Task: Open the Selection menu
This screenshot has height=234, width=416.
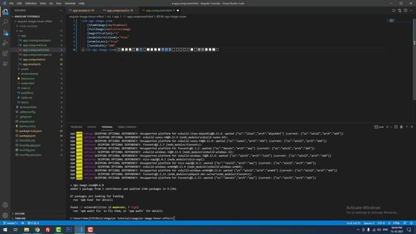Action: [x=31, y=3]
